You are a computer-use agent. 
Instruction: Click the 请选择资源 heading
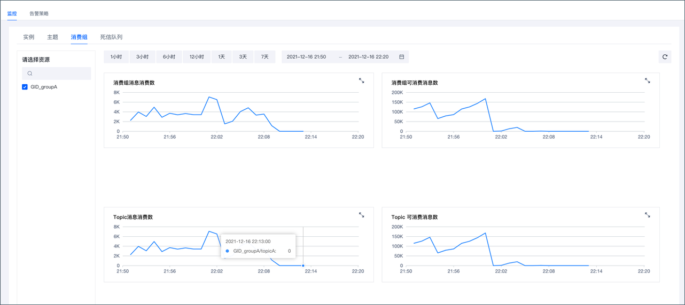click(36, 60)
